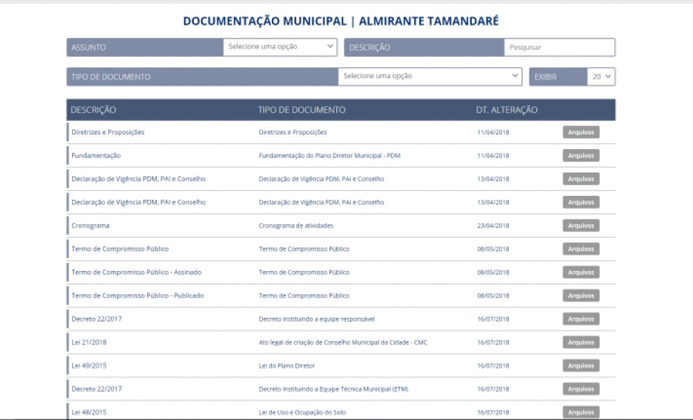
Task: Click Arquivos button for Fundamentação
Action: coord(581,156)
